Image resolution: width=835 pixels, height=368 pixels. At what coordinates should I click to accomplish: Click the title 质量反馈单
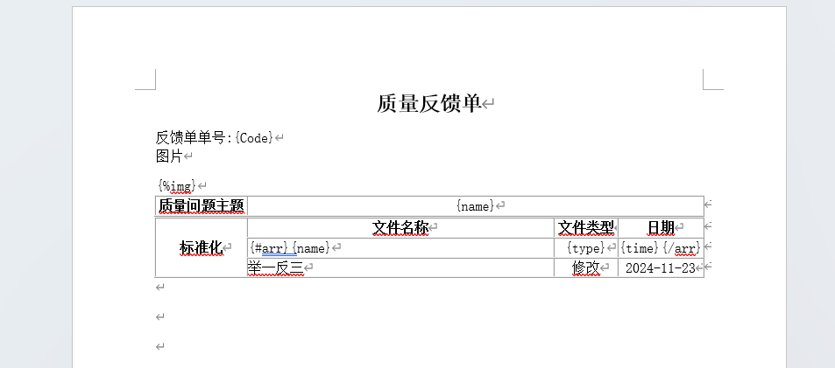coord(428,103)
